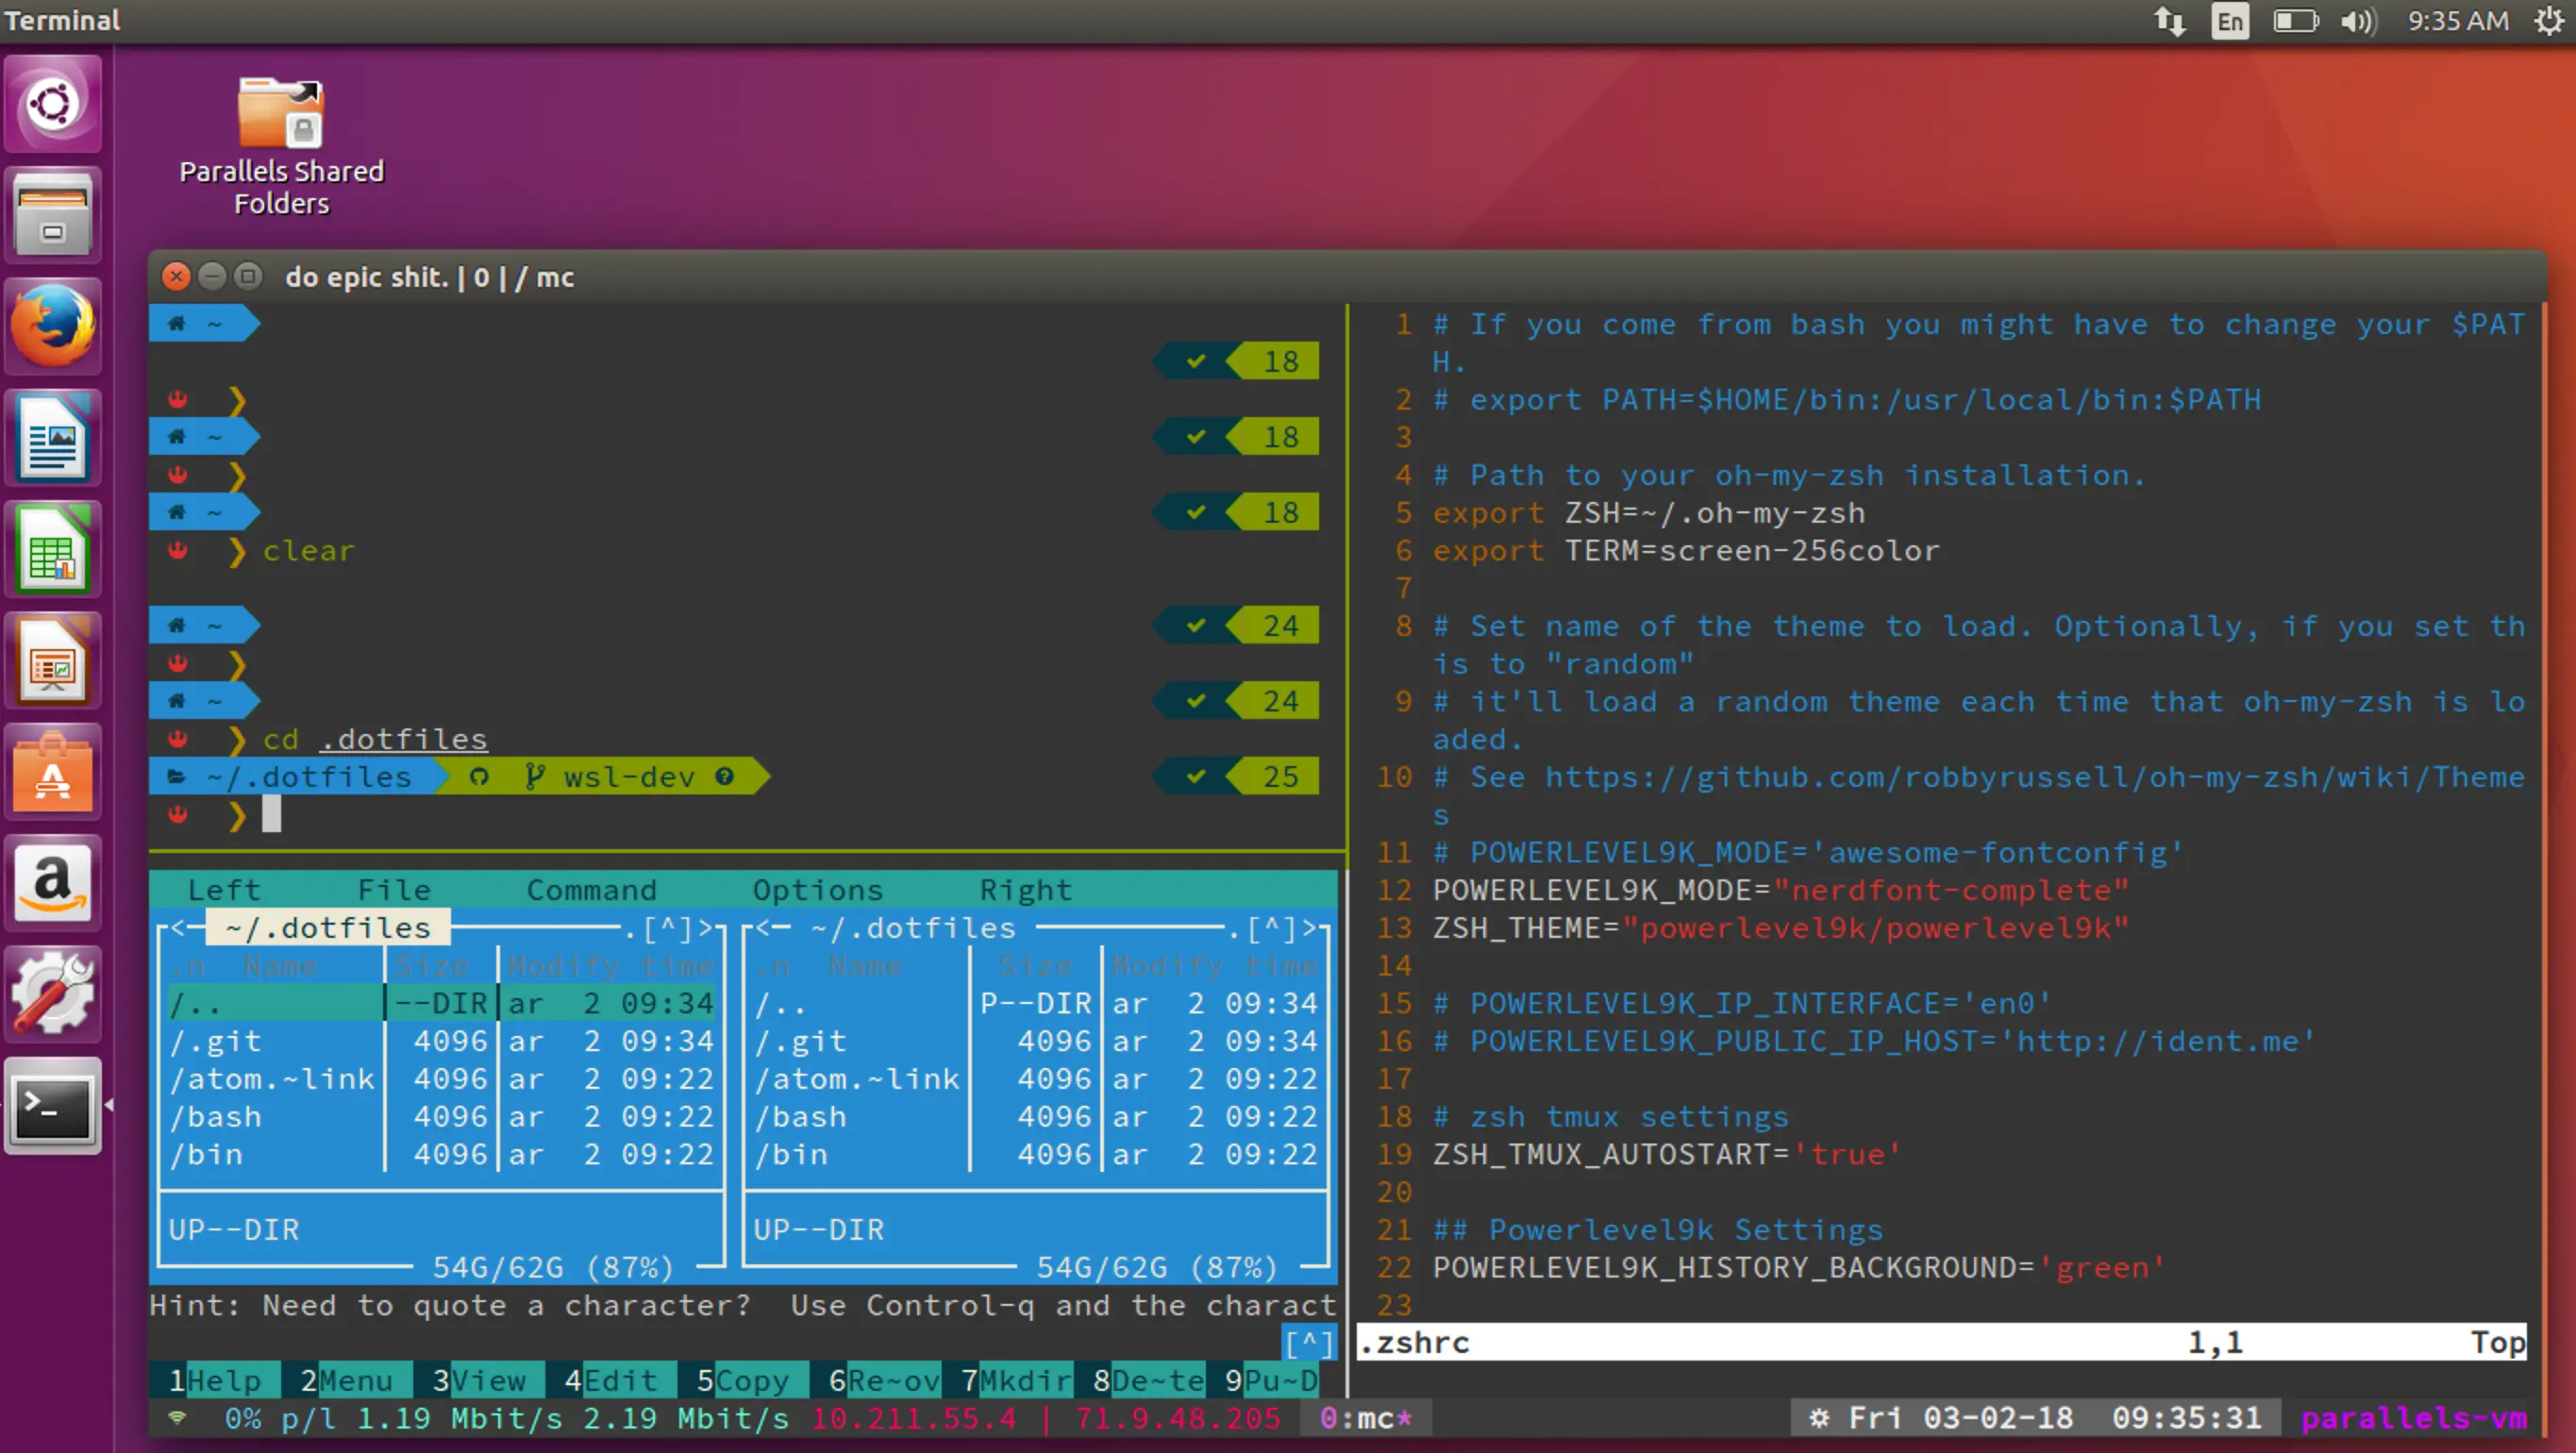Open the Options menu in Midnight Commander
2576x1453 pixels.
(817, 889)
